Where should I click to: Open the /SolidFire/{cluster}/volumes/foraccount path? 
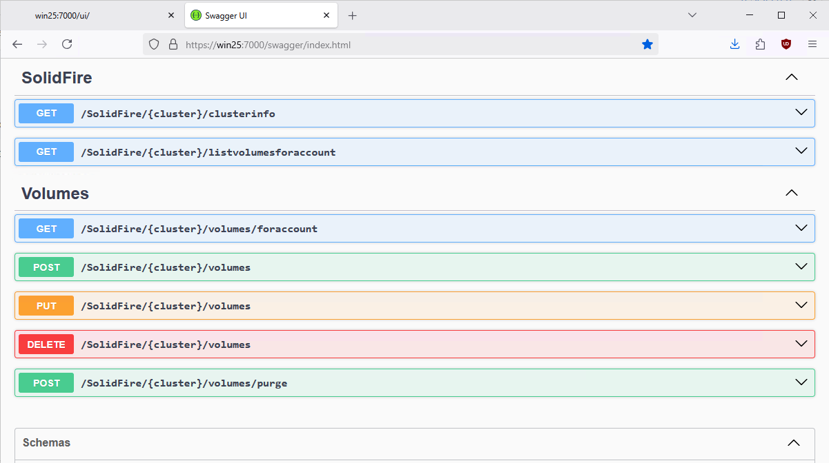click(x=199, y=229)
